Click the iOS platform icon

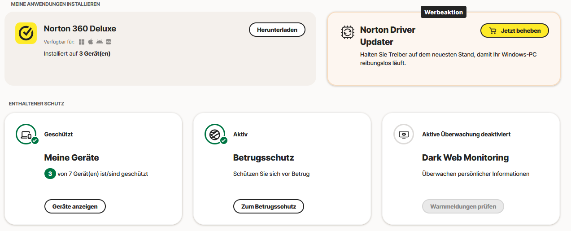(x=109, y=42)
